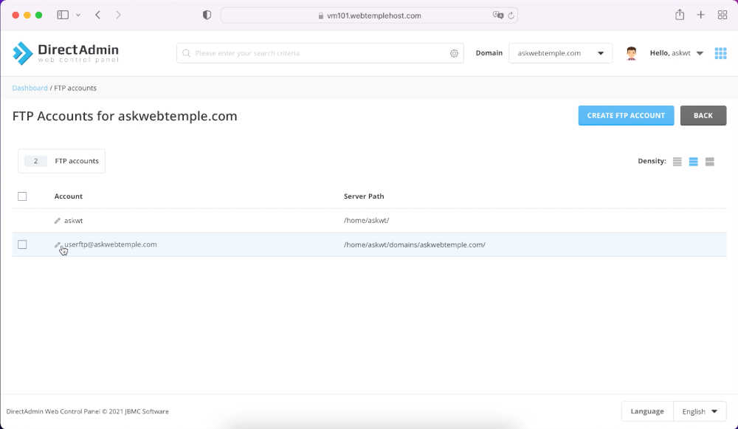Open the blue apps grid menu icon
The height and width of the screenshot is (429, 738).
[720, 53]
